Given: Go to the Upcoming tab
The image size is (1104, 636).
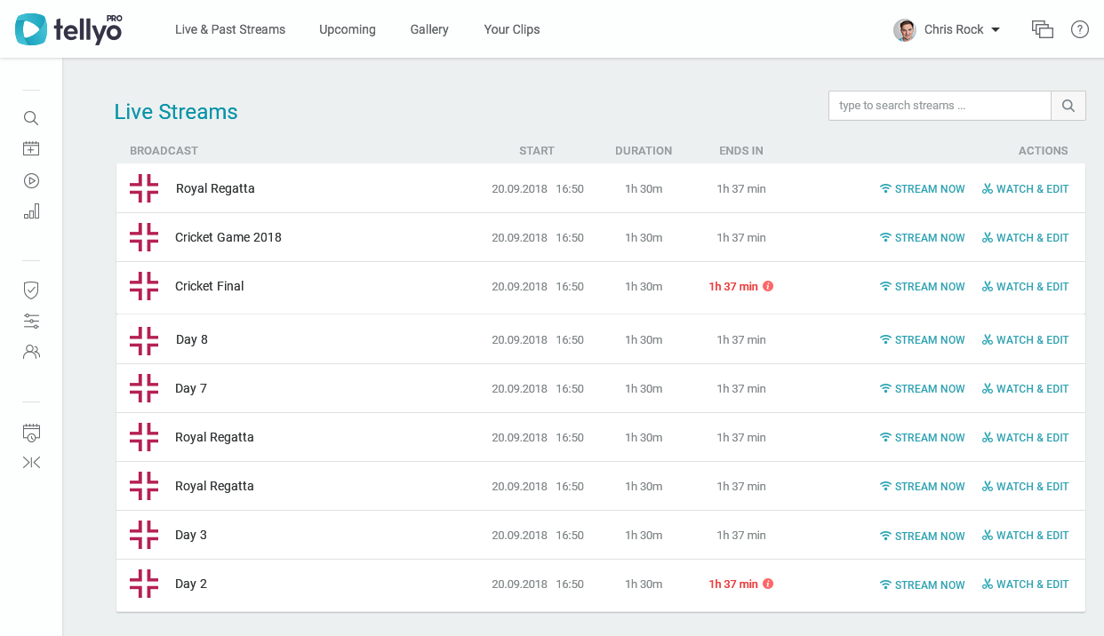Looking at the screenshot, I should 348,29.
